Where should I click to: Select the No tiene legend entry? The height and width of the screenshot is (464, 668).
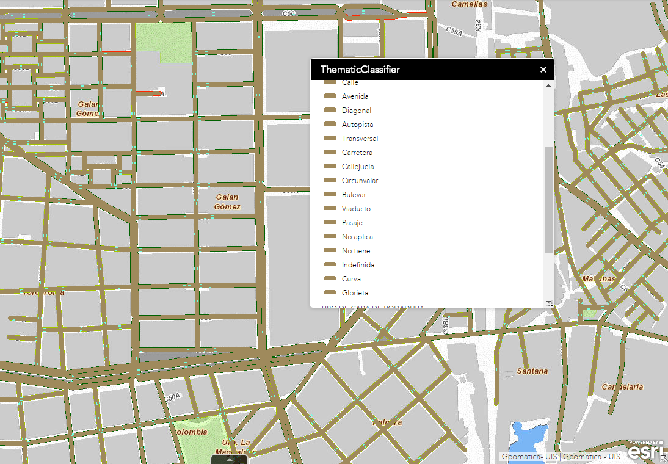click(x=356, y=251)
